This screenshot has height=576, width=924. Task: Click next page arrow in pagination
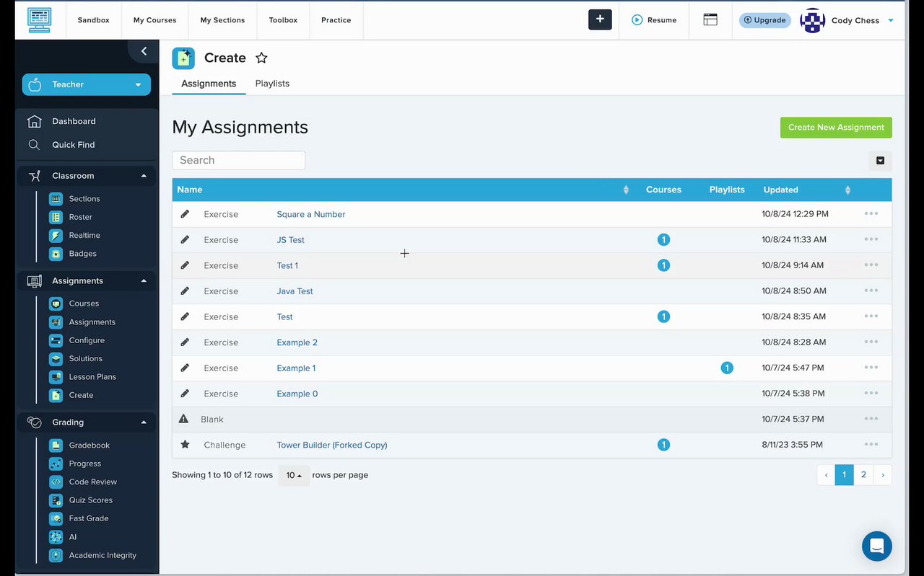(882, 474)
